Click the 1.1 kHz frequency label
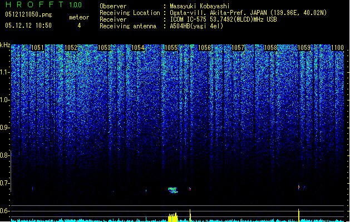Viewport: 350px width, 222px height. [x=4, y=72]
